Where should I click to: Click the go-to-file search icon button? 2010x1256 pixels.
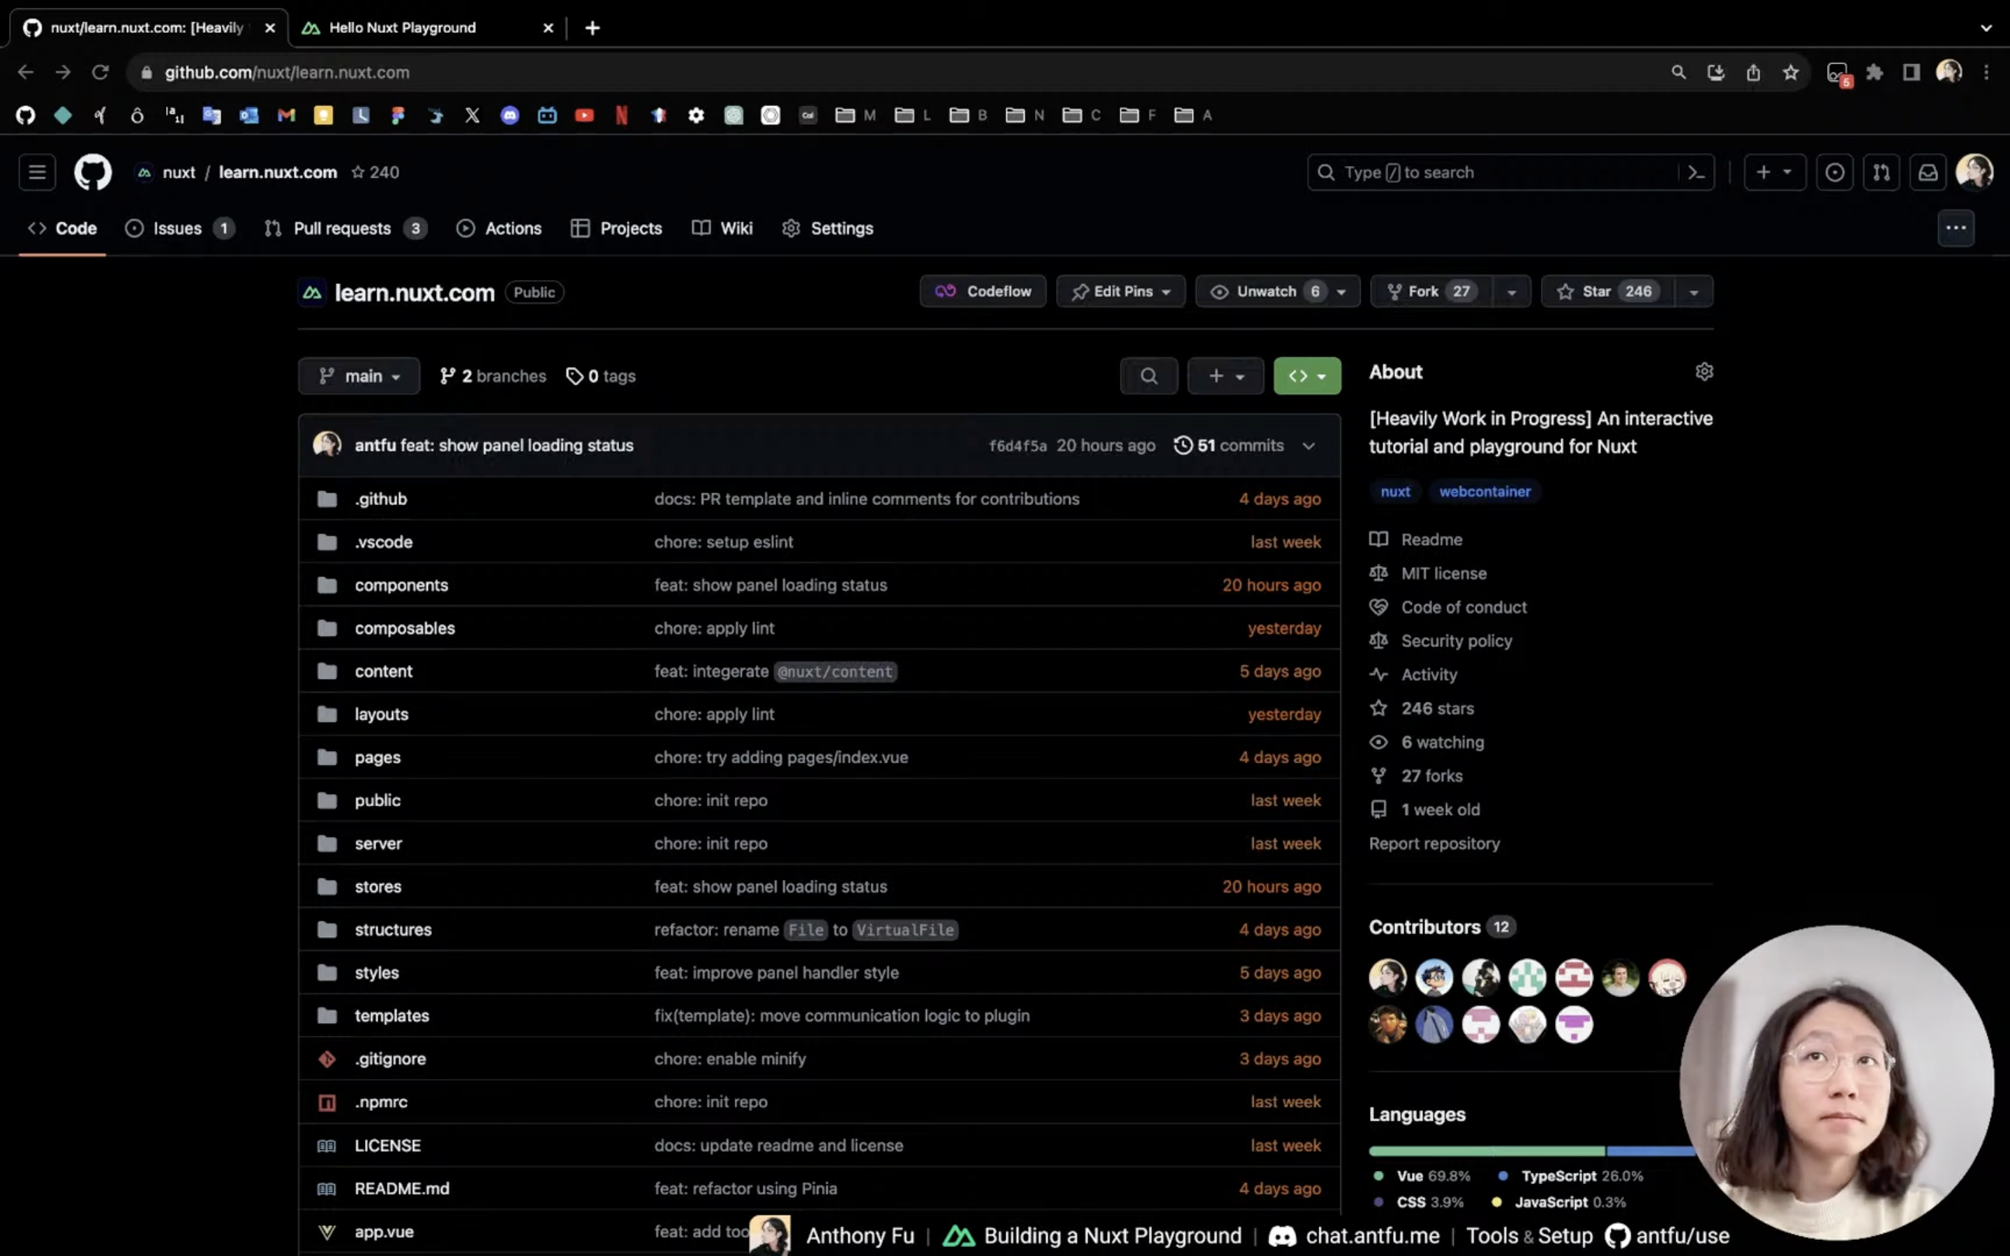[x=1148, y=375]
